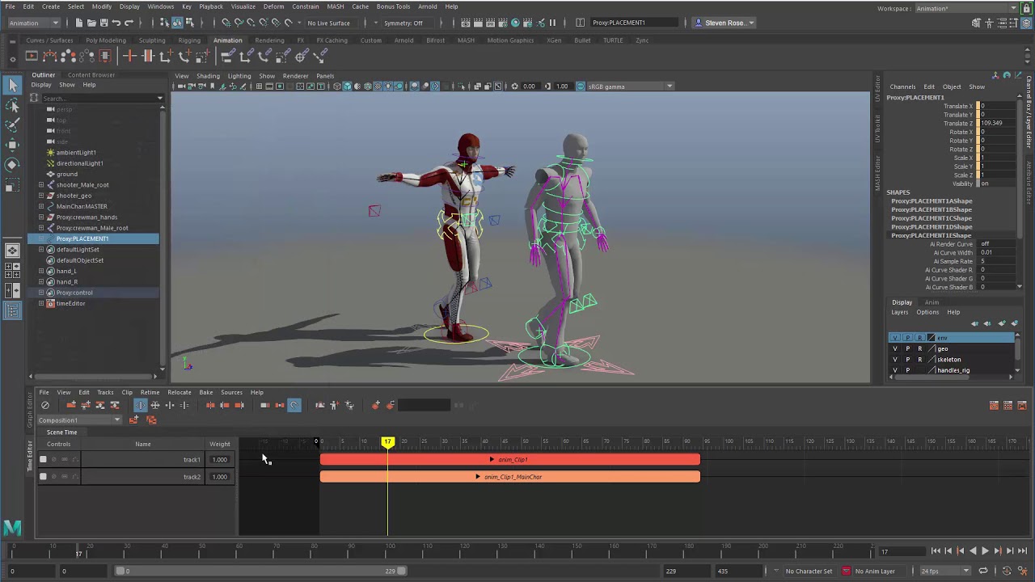Click move layer up icon in Layer Editor

tap(974, 323)
